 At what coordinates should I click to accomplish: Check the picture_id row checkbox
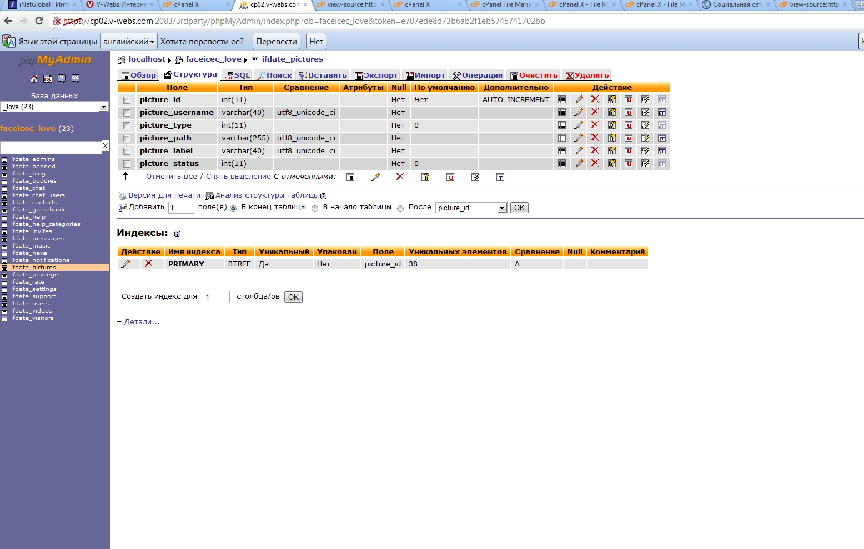[127, 100]
